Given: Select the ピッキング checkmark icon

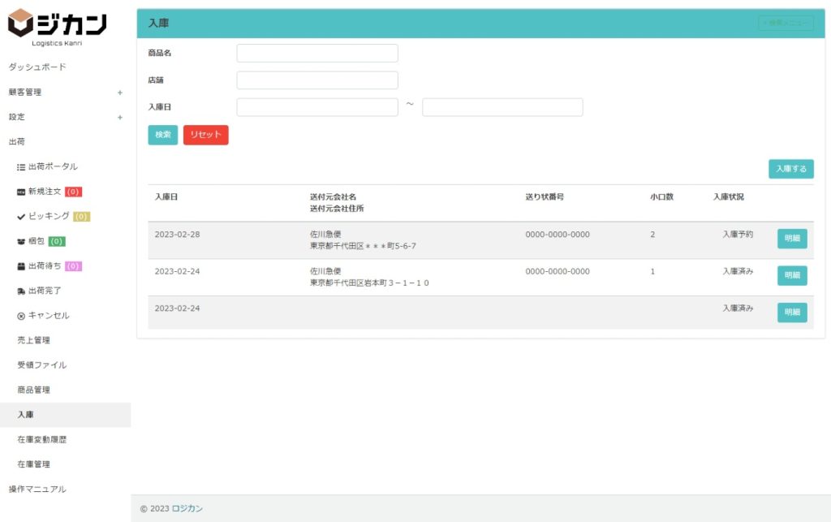Looking at the screenshot, I should [21, 217].
